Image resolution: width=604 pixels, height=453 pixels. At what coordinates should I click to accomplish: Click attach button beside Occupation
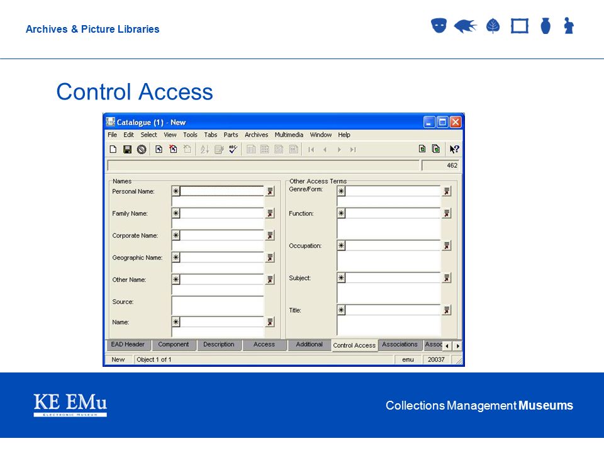pos(447,245)
